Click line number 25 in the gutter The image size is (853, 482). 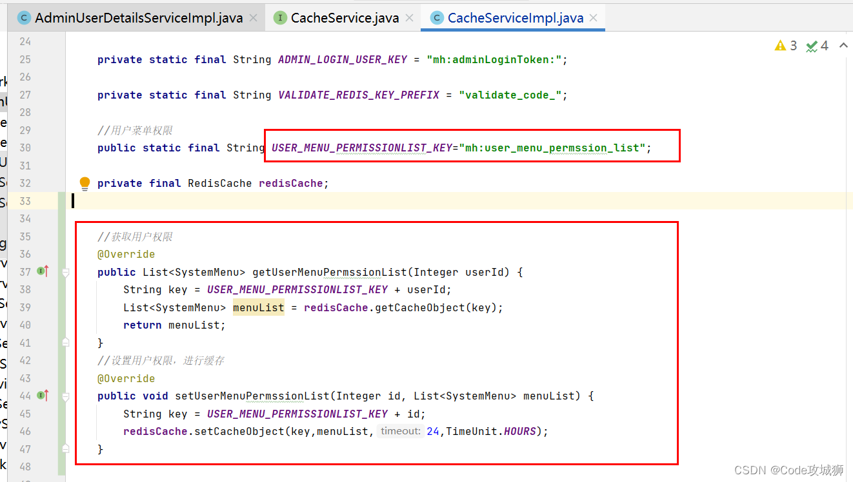pos(25,59)
